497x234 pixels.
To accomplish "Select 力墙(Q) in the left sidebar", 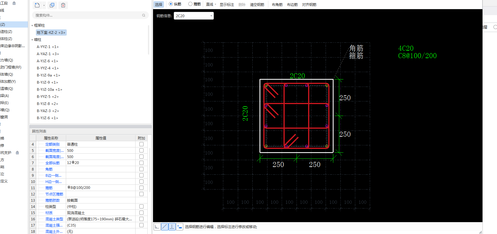I will (x=7, y=60).
